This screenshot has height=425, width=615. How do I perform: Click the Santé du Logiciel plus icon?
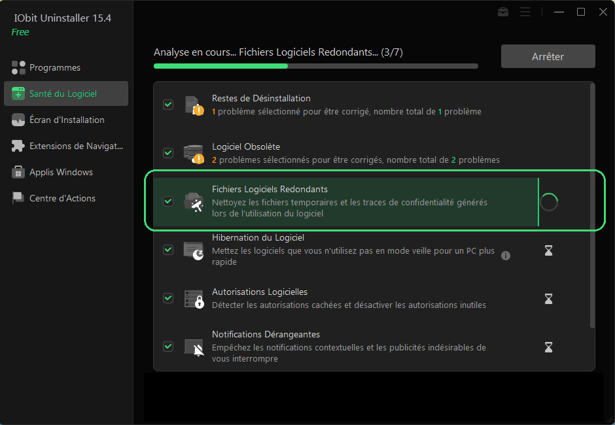pyautogui.click(x=18, y=93)
